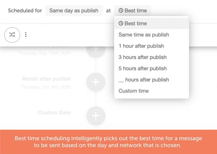Select Best time from the dropdown list

coord(152,23)
